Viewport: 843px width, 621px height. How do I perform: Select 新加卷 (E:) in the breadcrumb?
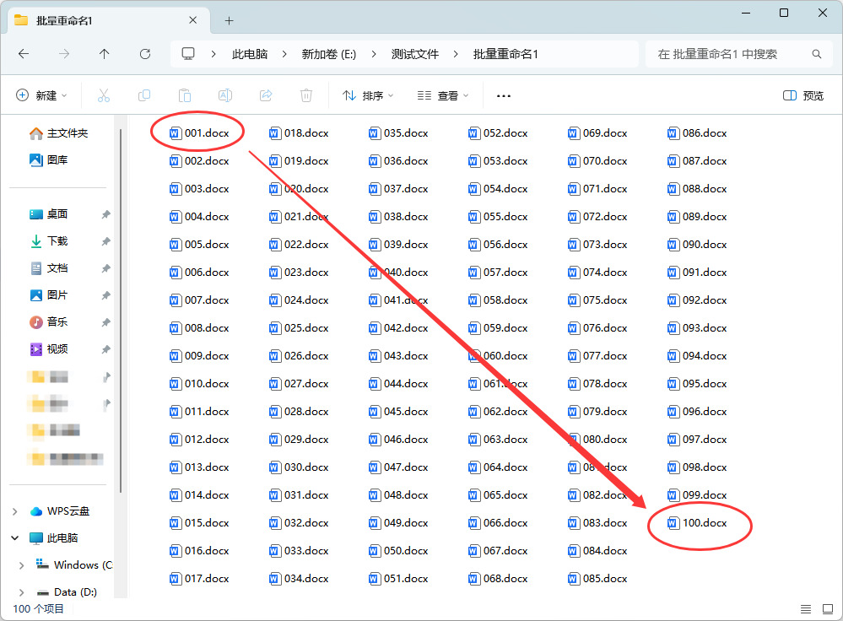tap(329, 54)
